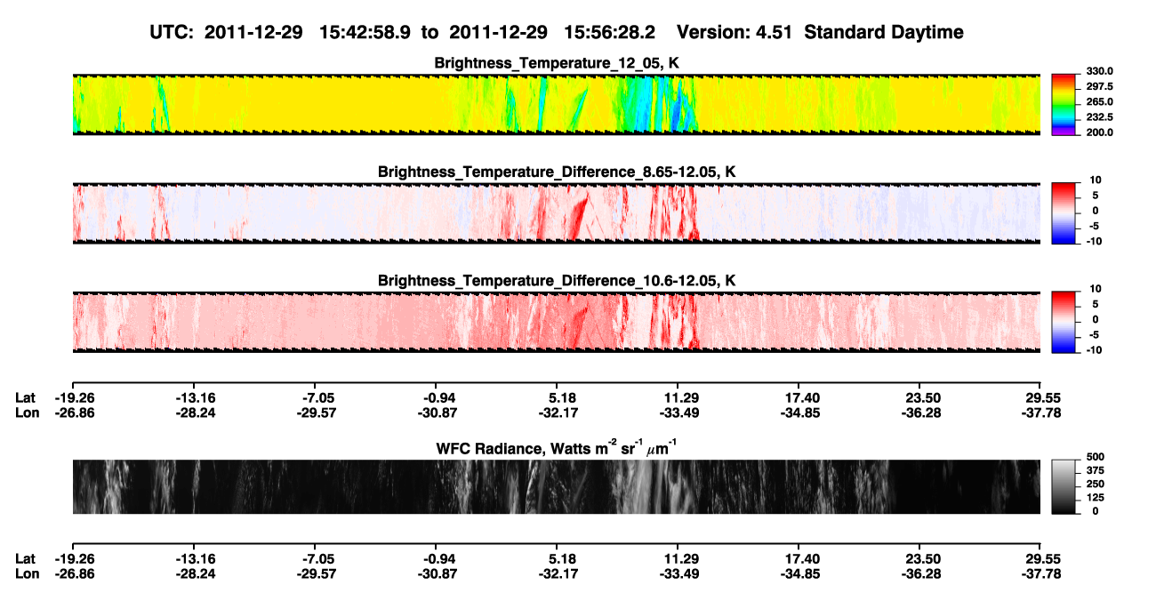The height and width of the screenshot is (593, 1156).
Task: Select the 10.6-12.05 difference image strip
Action: coord(556,321)
